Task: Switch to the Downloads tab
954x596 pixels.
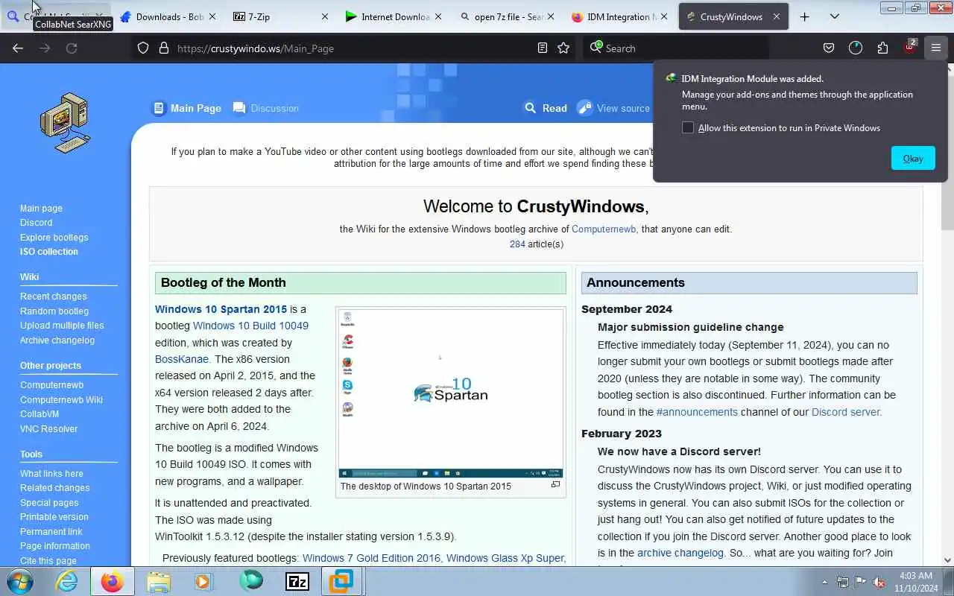Action: [x=168, y=16]
